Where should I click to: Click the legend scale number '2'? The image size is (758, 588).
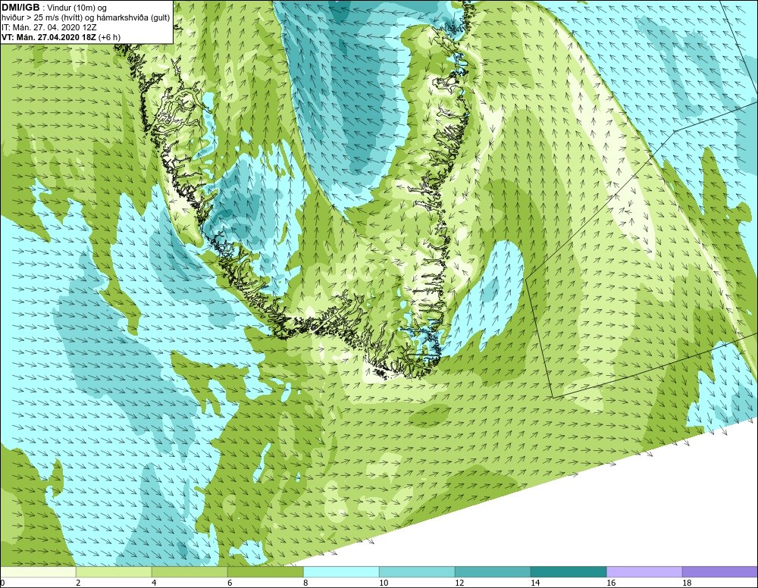tap(78, 583)
